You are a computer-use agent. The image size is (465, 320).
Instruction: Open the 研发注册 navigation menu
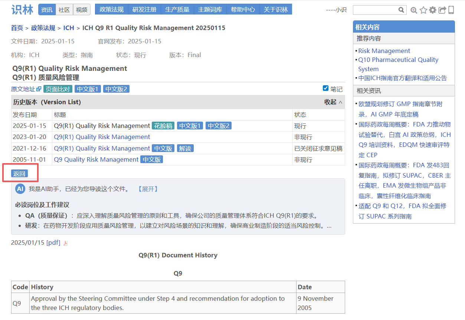click(144, 10)
